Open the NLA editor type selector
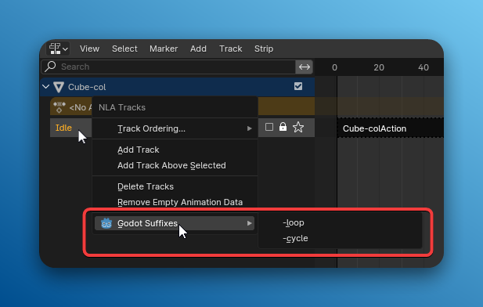The height and width of the screenshot is (307, 483). [x=58, y=49]
